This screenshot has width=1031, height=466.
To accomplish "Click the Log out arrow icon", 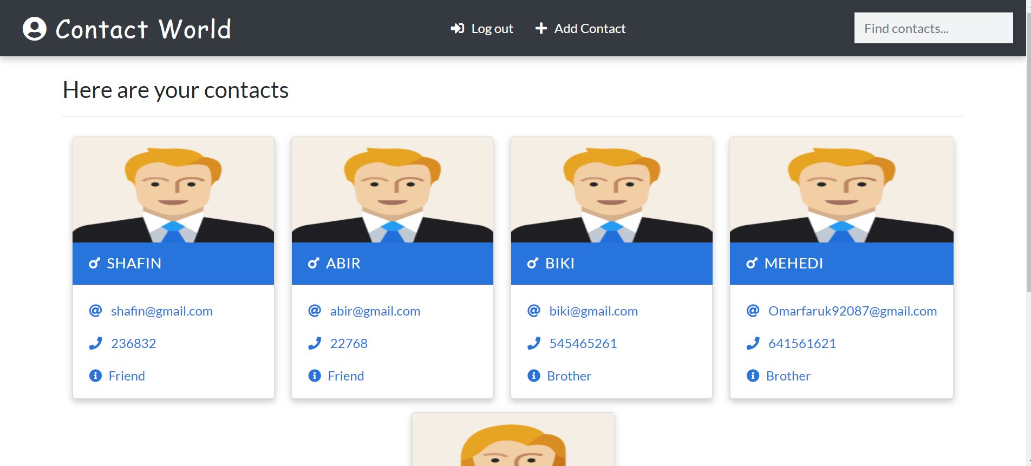I will [458, 28].
